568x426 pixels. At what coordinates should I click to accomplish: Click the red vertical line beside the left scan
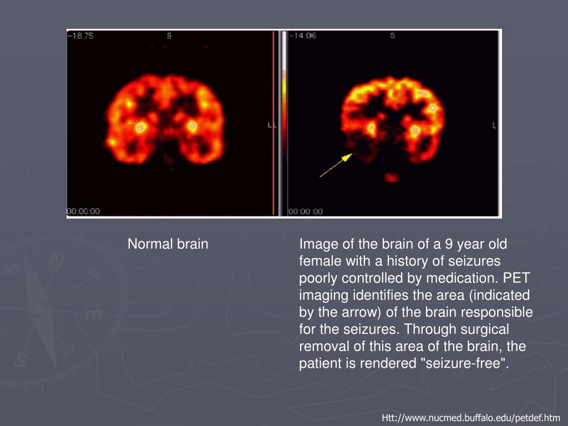(273, 123)
